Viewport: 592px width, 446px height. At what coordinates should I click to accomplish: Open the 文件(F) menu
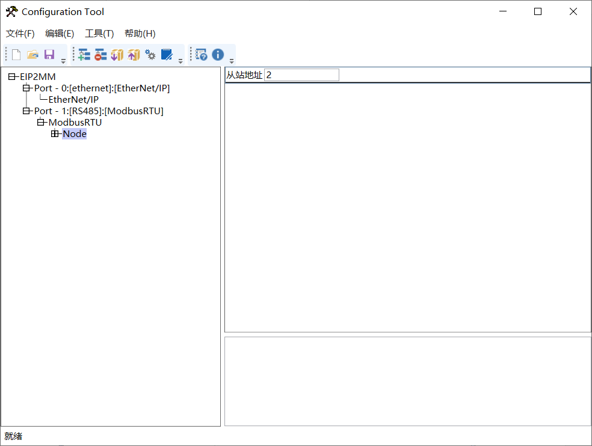[20, 34]
